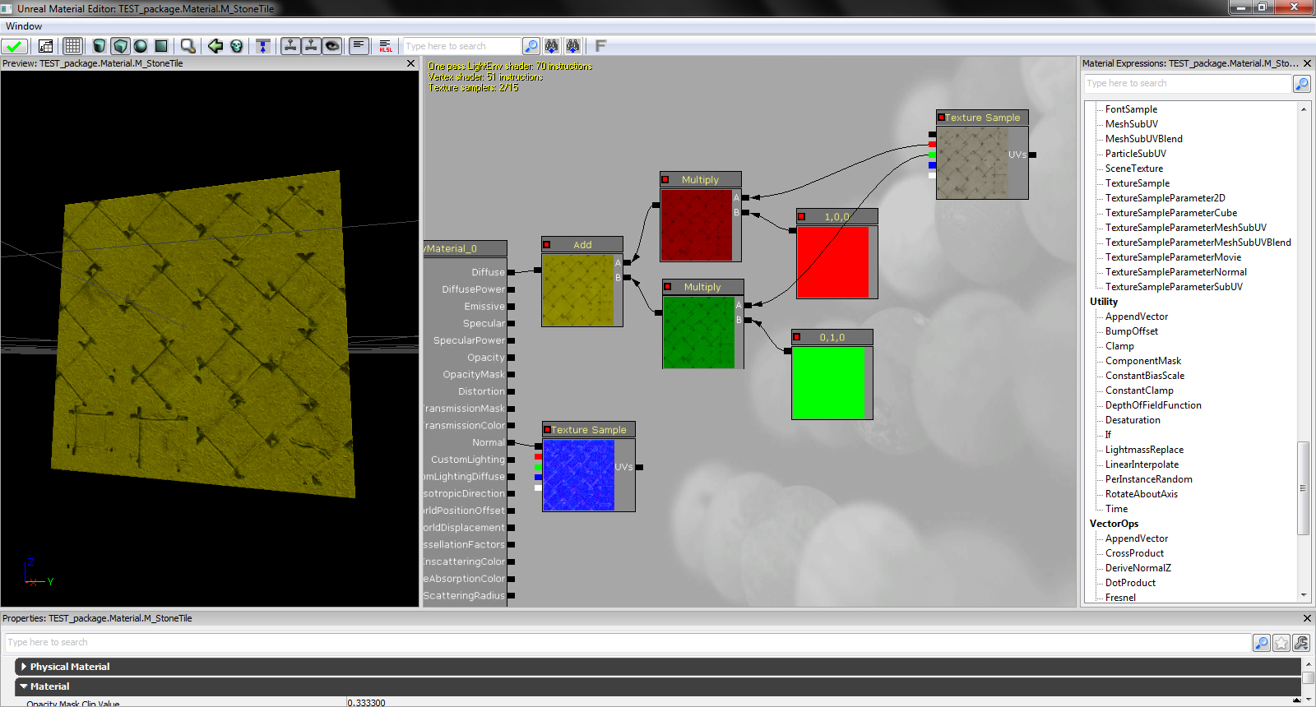Select the cylinder preview primitive
Image resolution: width=1316 pixels, height=707 pixels.
tap(99, 46)
